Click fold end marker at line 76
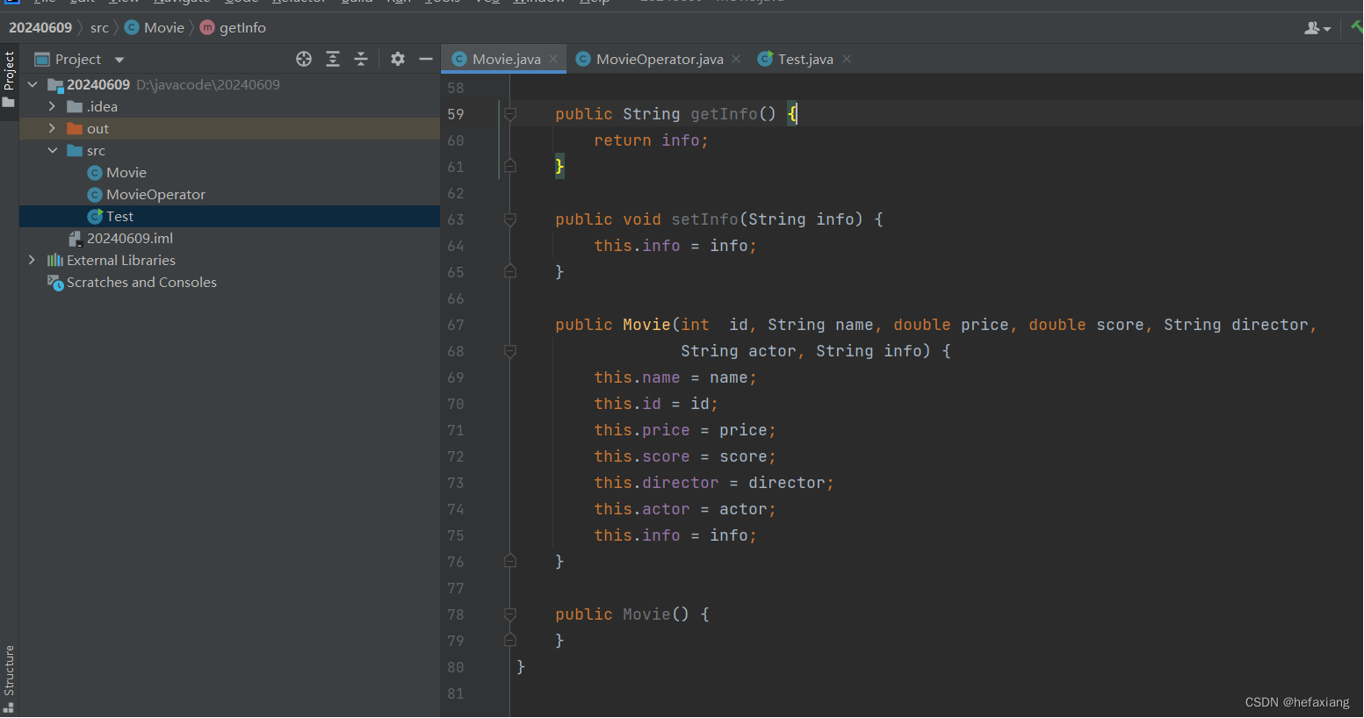 [509, 561]
